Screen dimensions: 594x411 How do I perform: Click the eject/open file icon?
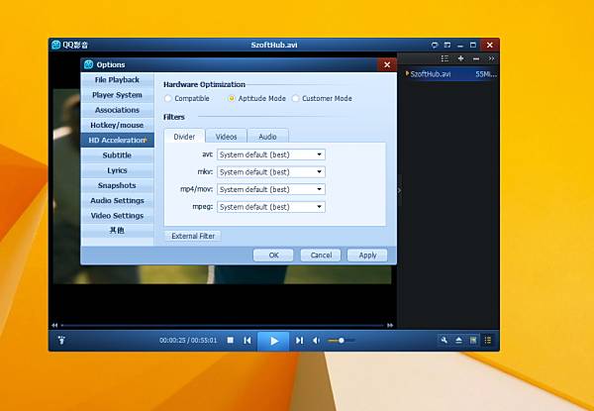pyautogui.click(x=458, y=340)
